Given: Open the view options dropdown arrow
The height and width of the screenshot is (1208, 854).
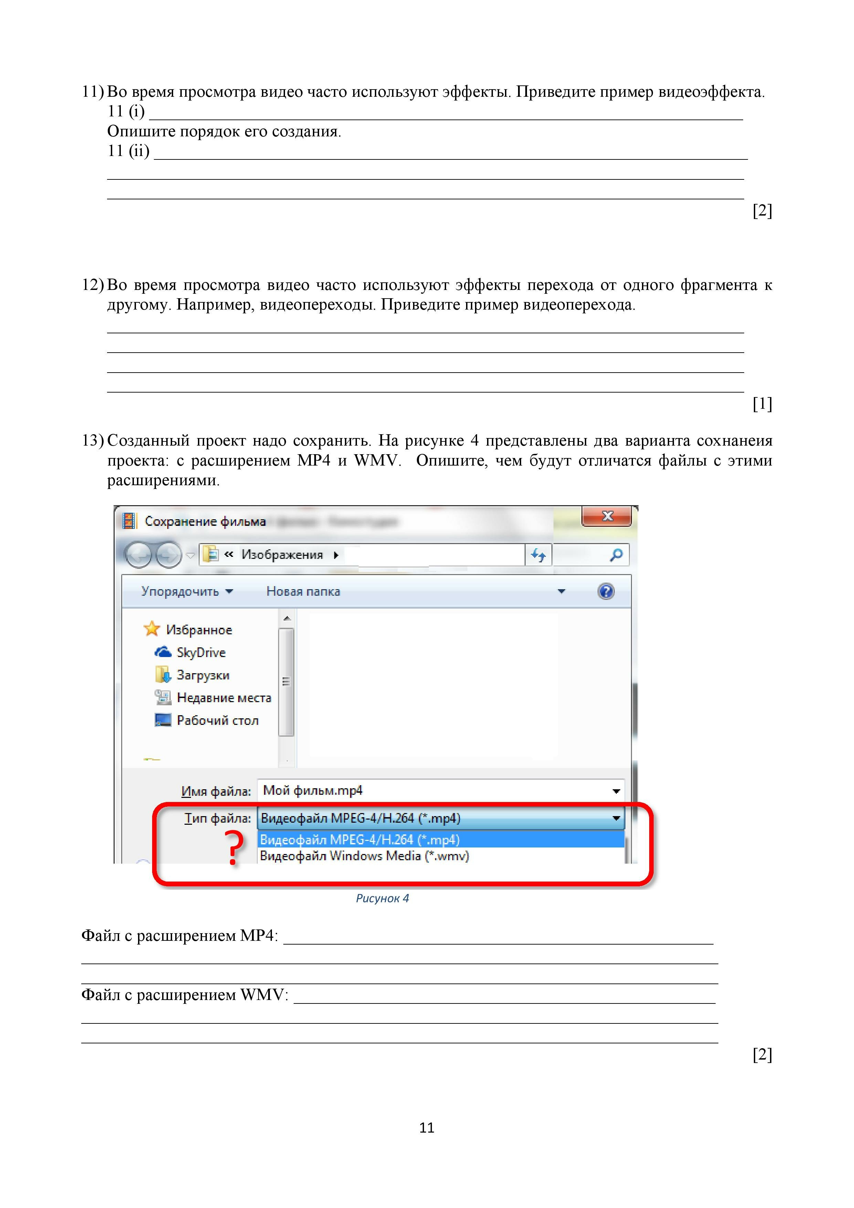Looking at the screenshot, I should click(561, 591).
